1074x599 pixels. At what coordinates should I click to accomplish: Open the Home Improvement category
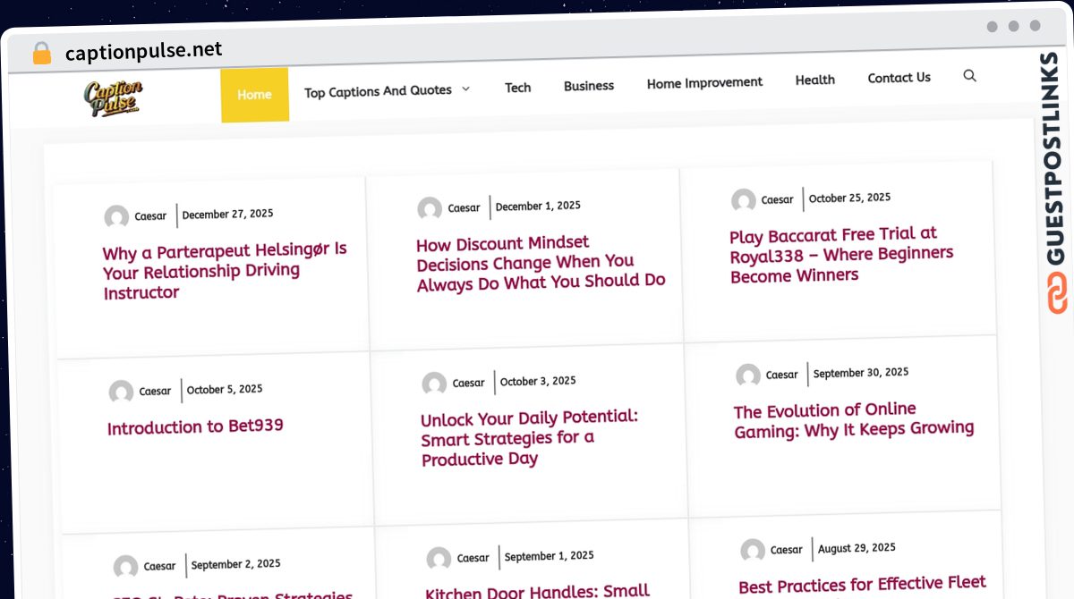pos(704,83)
